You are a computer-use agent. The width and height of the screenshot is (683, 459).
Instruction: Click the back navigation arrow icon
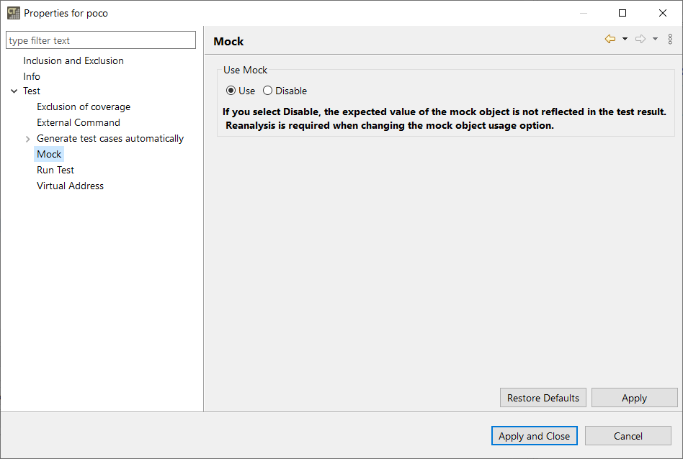point(610,40)
